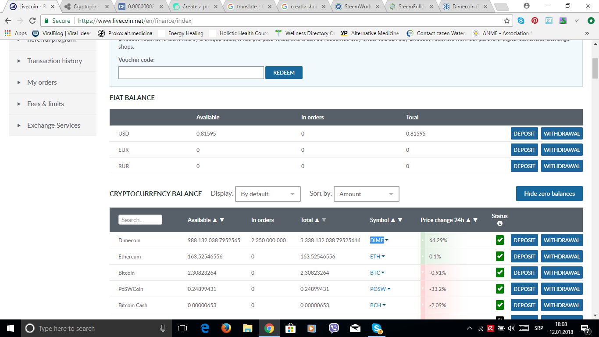Viewport: 599px width, 337px height.
Task: Switch to the translate Google tab
Action: point(249,7)
